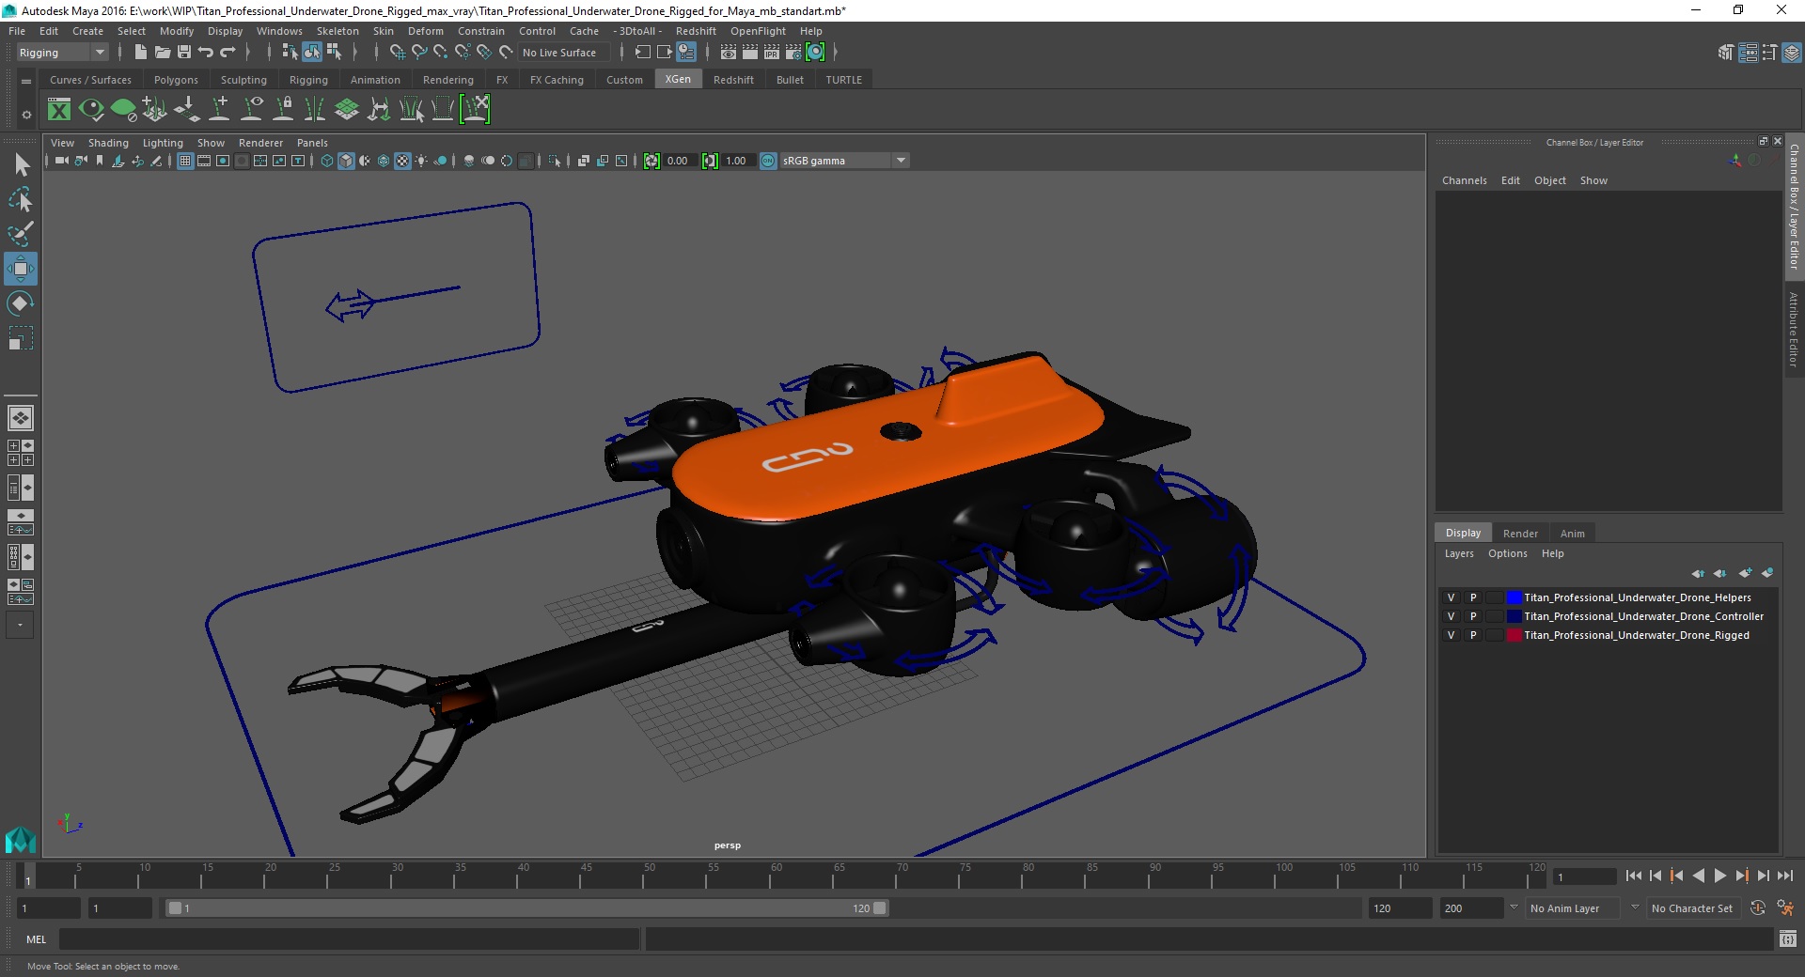Open Maya home icon at bottom of toolbox
This screenshot has height=977, width=1805.
21,840
